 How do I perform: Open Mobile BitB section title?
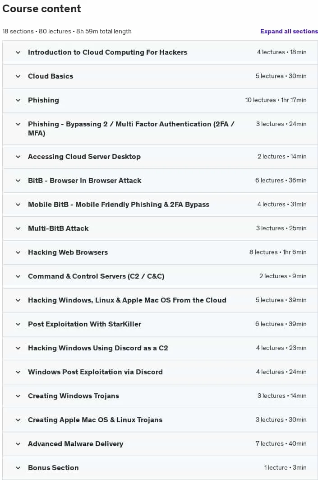[119, 205]
